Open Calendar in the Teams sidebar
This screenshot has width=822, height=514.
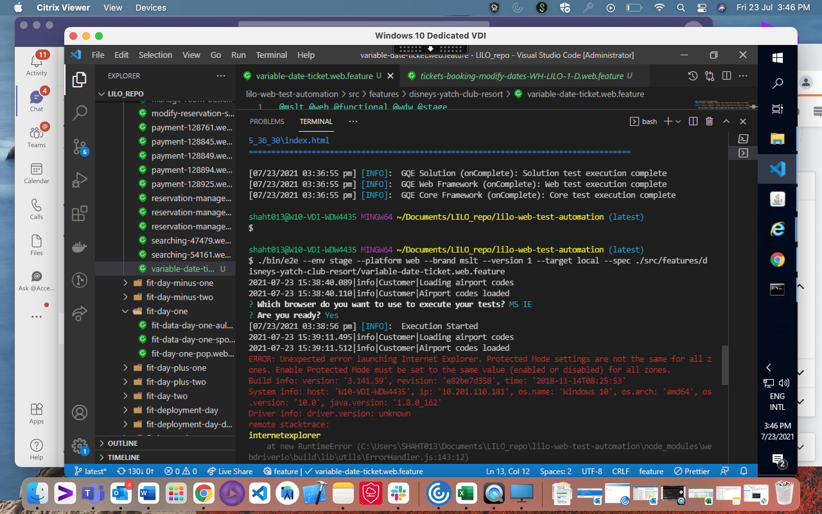coord(36,173)
